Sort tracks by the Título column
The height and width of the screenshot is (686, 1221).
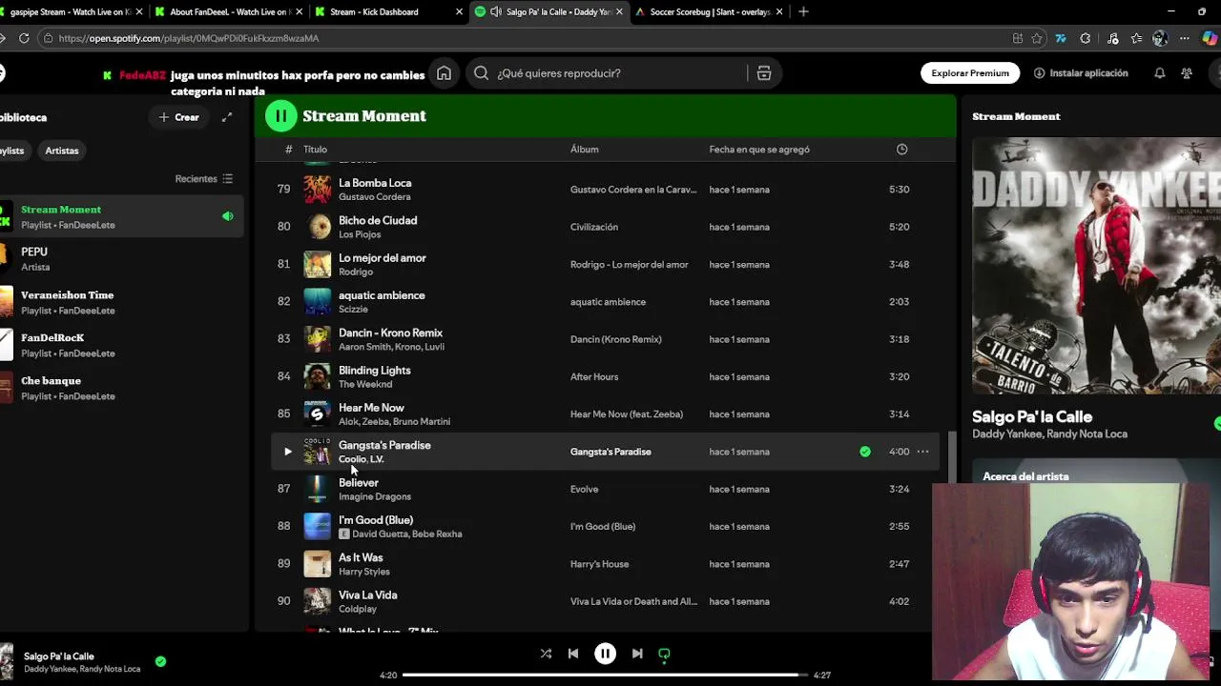(x=315, y=150)
